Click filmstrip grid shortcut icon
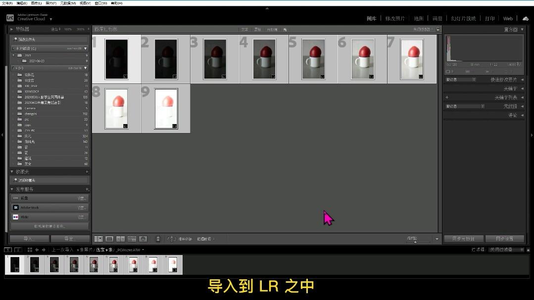The width and height of the screenshot is (534, 300). coord(30,250)
